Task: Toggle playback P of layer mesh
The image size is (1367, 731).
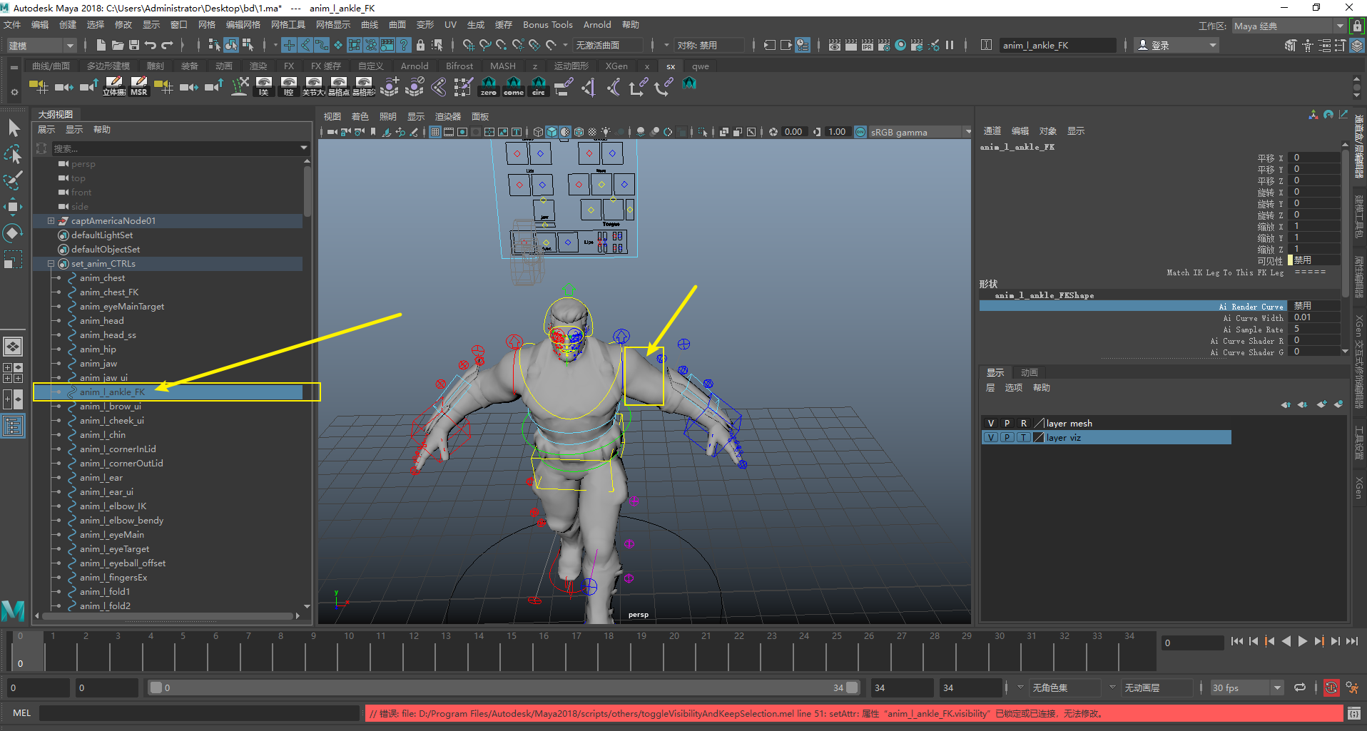Action: (1007, 423)
